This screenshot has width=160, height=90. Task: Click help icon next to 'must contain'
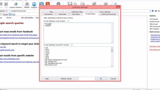pos(68,21)
